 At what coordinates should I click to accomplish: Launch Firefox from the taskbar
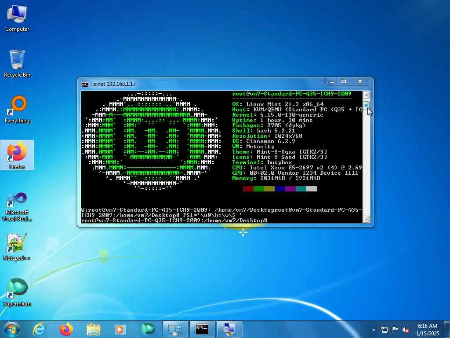coord(66,329)
